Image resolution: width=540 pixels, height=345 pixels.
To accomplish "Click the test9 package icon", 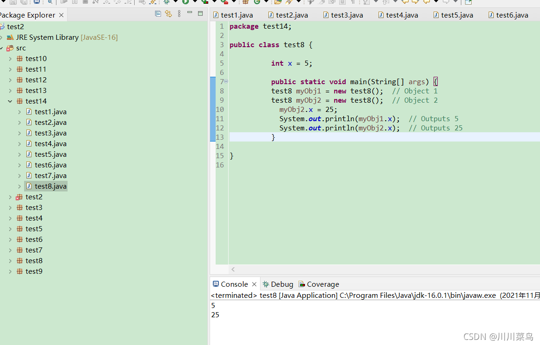I will [19, 271].
